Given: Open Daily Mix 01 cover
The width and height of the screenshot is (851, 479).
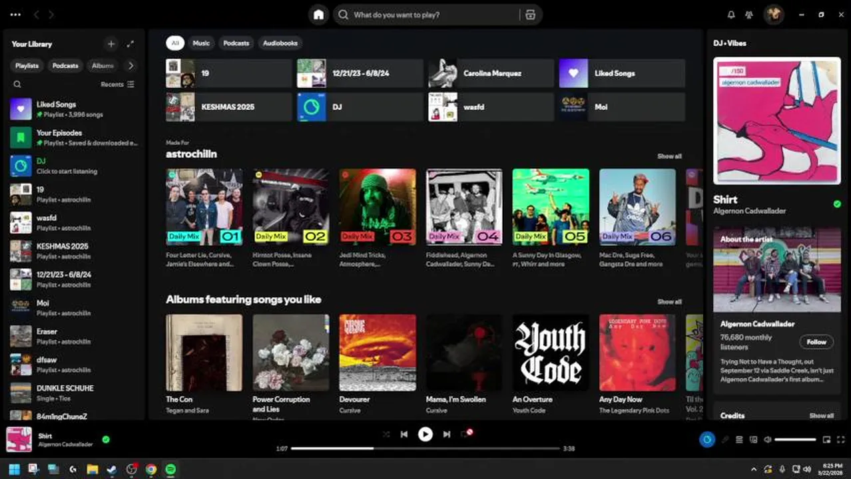Looking at the screenshot, I should 204,207.
